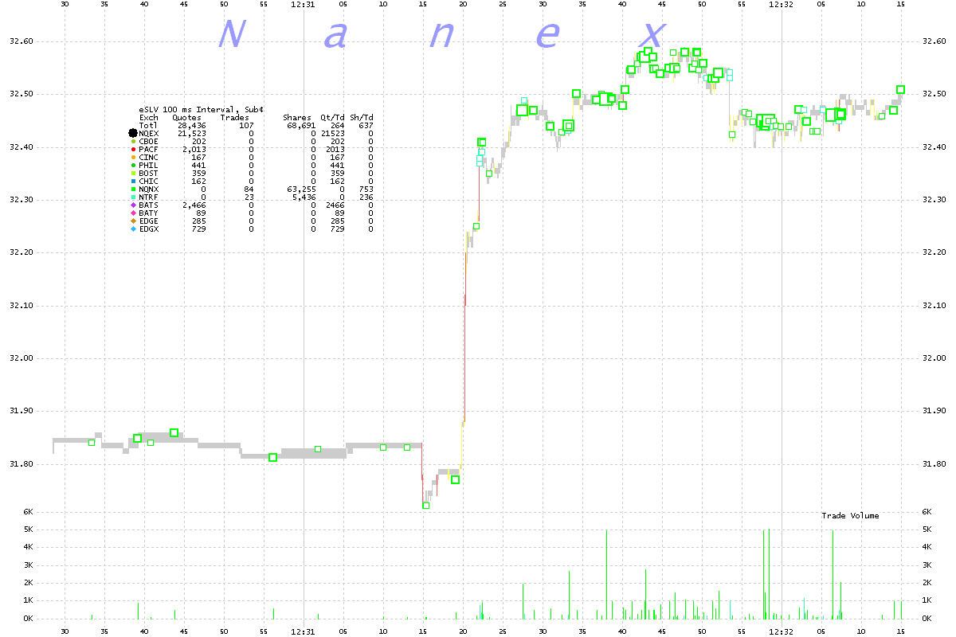Click NTRF shares value "5,436"
Screen dimensions: 956x637
coord(304,197)
